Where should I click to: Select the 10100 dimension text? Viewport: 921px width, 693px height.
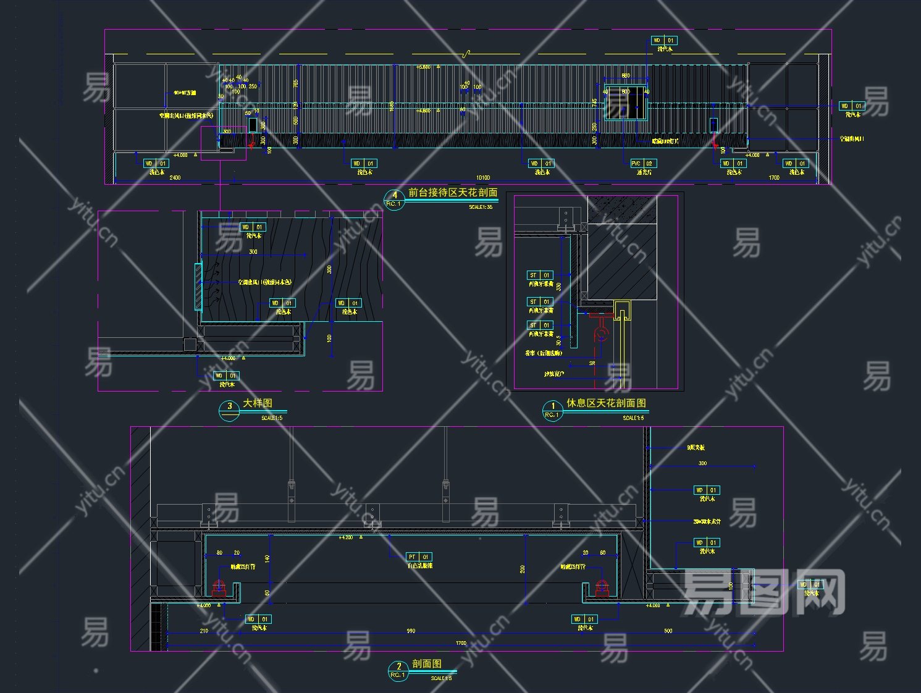[x=483, y=178]
